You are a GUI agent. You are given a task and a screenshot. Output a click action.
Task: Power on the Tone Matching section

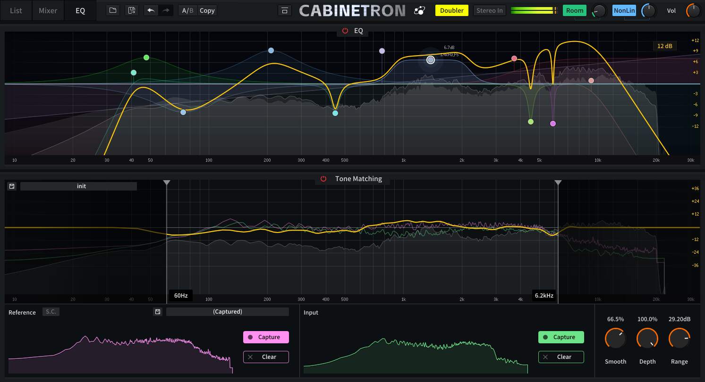(x=323, y=179)
